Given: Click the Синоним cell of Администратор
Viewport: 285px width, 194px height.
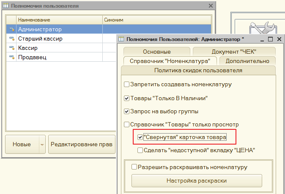Looking at the screenshot, I should (x=157, y=29).
